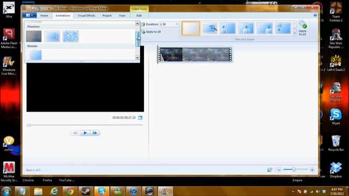Open Left 4 Dead 2 desktop shortcut
Image resolution: width=349 pixels, height=196 pixels.
click(x=336, y=63)
